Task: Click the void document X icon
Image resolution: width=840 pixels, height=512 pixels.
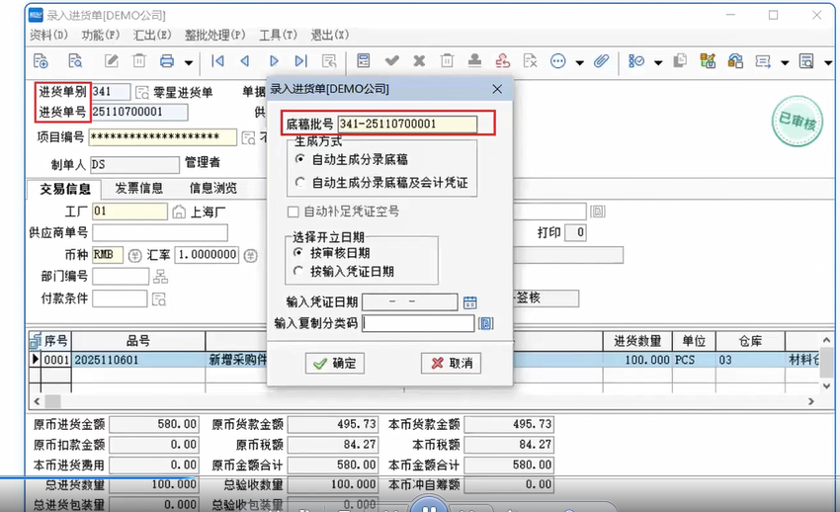Action: click(x=530, y=61)
